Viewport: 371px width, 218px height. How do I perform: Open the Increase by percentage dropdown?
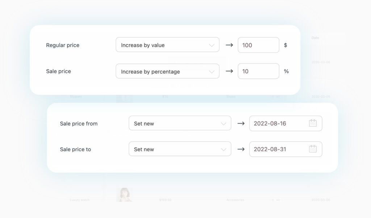coord(167,71)
